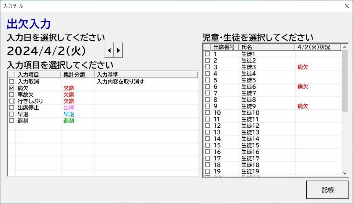Click the student list scrollbar thumb
353x204 pixels.
tap(345, 81)
